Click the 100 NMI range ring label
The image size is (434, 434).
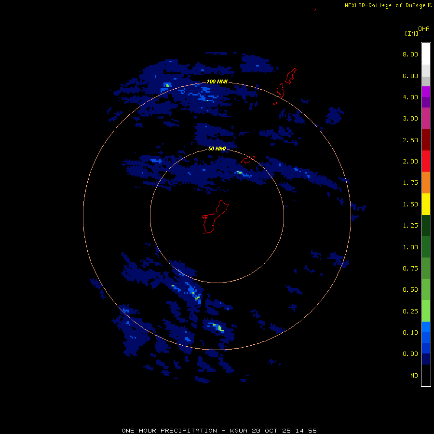click(x=217, y=81)
